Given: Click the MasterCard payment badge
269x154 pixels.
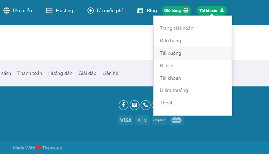Looking at the screenshot, I should [x=176, y=120].
